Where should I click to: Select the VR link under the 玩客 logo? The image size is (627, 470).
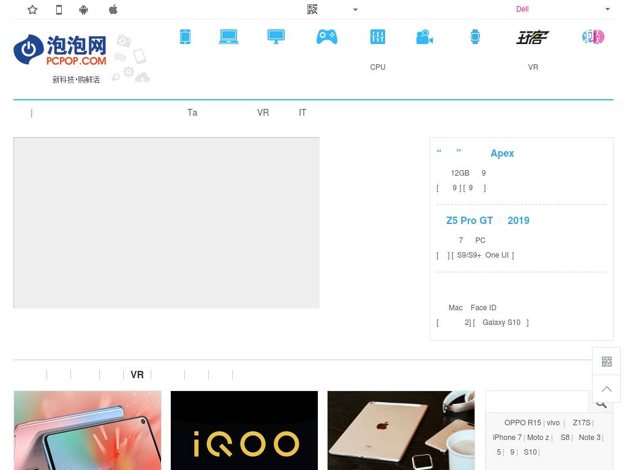[533, 67]
